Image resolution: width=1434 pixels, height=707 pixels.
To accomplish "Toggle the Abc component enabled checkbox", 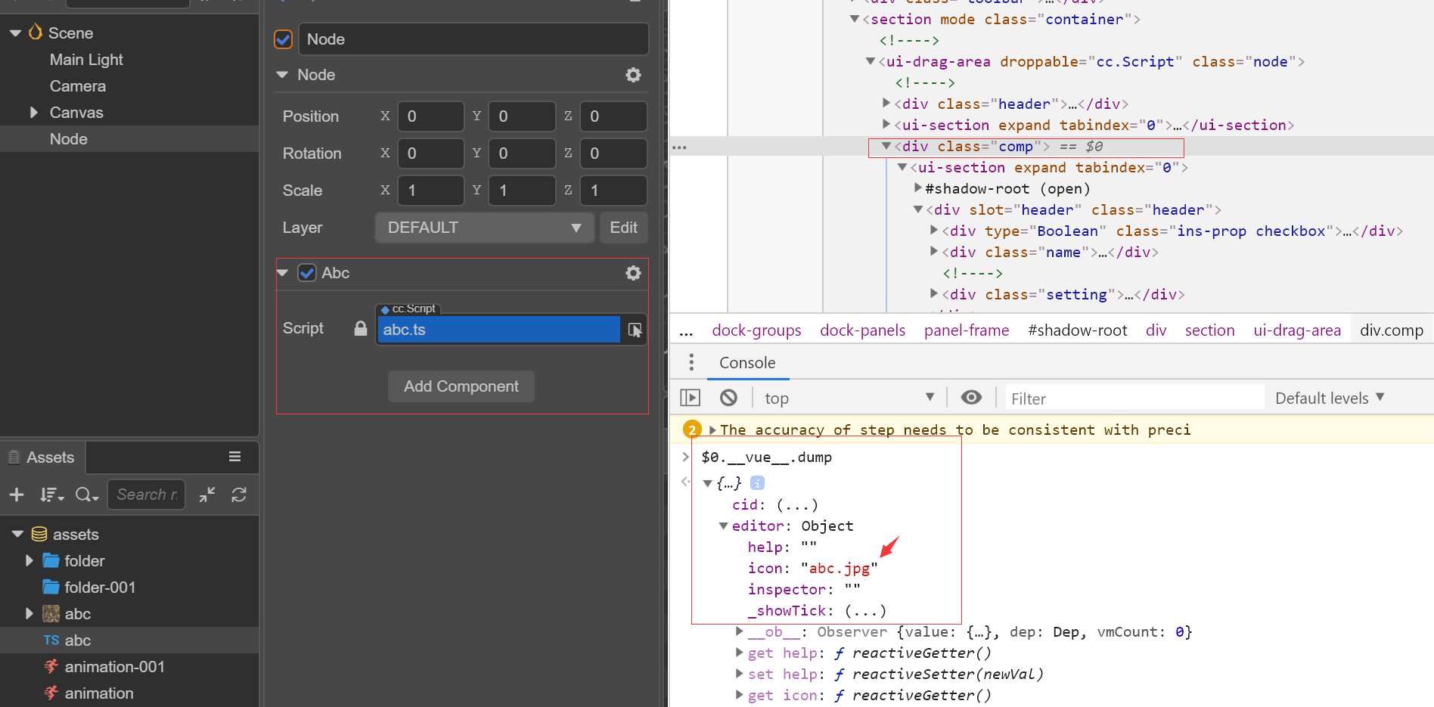I will [x=307, y=273].
